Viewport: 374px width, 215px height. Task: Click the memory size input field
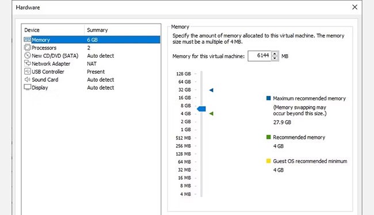pyautogui.click(x=259, y=56)
